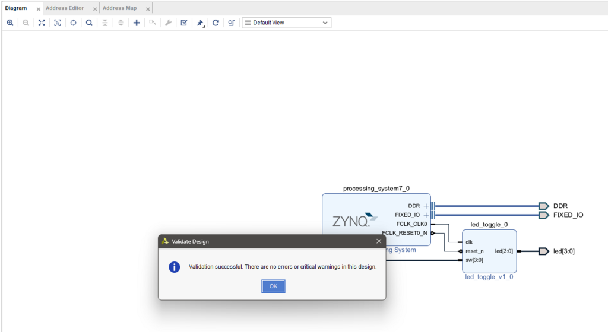Screen dimensions: 608x332
Task: Close the Diagram tab
Action: [39, 9]
